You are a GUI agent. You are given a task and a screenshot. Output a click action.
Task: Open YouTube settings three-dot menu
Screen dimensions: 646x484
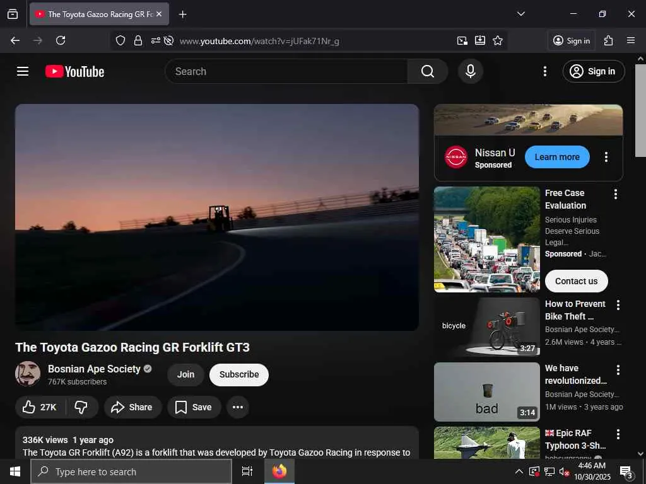[x=544, y=71]
